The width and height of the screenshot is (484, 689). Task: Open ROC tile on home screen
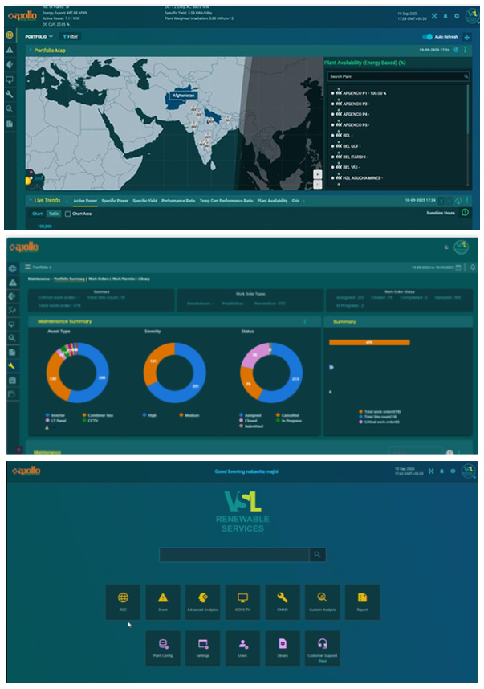click(123, 602)
